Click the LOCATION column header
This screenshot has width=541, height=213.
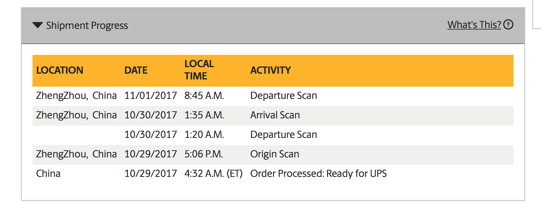(60, 70)
